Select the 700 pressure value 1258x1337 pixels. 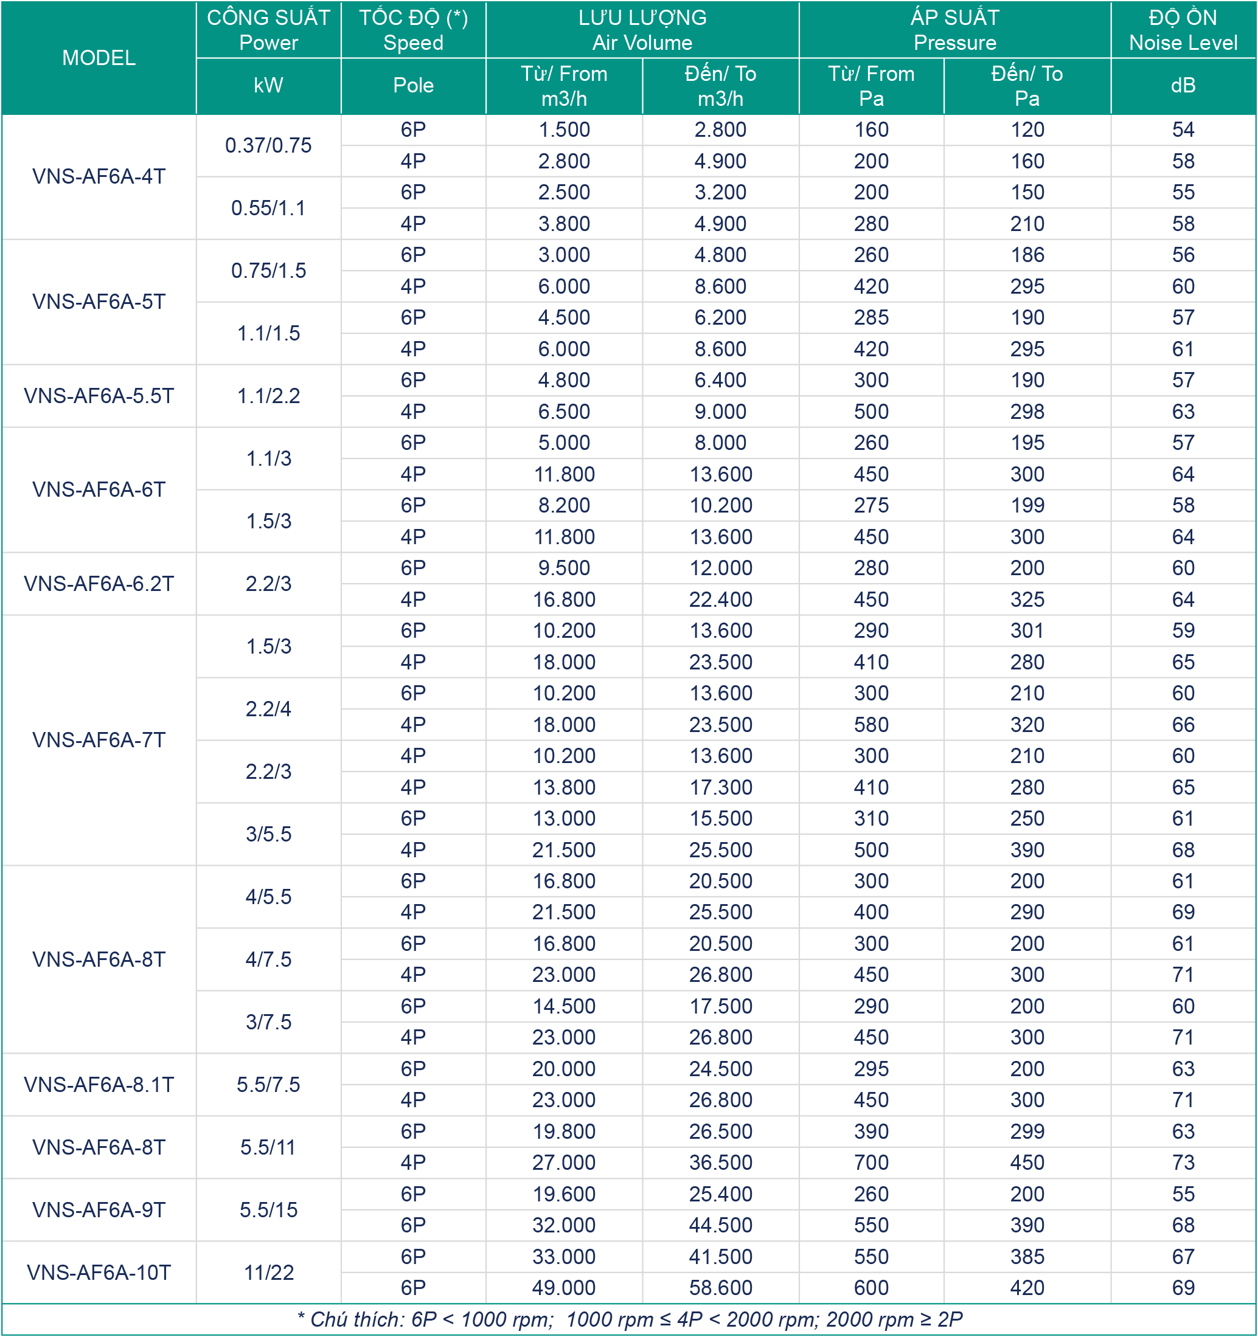[871, 1163]
